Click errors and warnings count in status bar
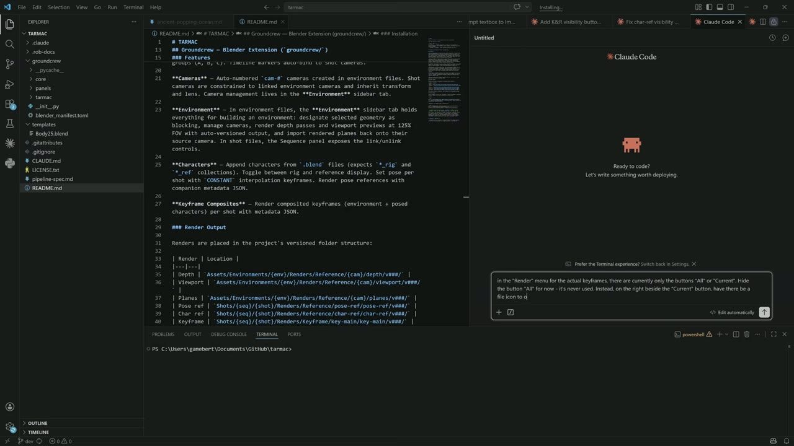This screenshot has width=794, height=446. 60,441
